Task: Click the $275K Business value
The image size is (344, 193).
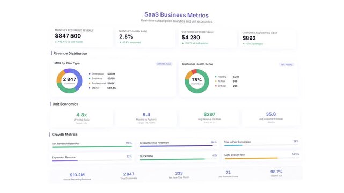Action: (x=111, y=78)
